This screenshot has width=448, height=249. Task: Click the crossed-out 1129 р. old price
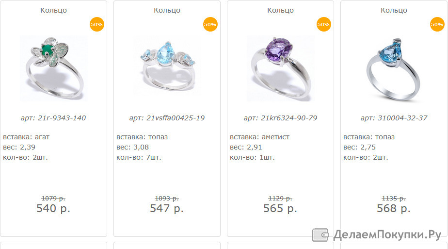point(280,198)
